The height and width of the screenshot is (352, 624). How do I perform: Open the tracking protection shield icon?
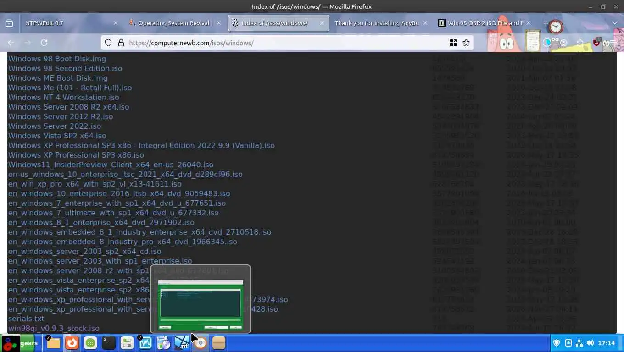click(x=108, y=43)
